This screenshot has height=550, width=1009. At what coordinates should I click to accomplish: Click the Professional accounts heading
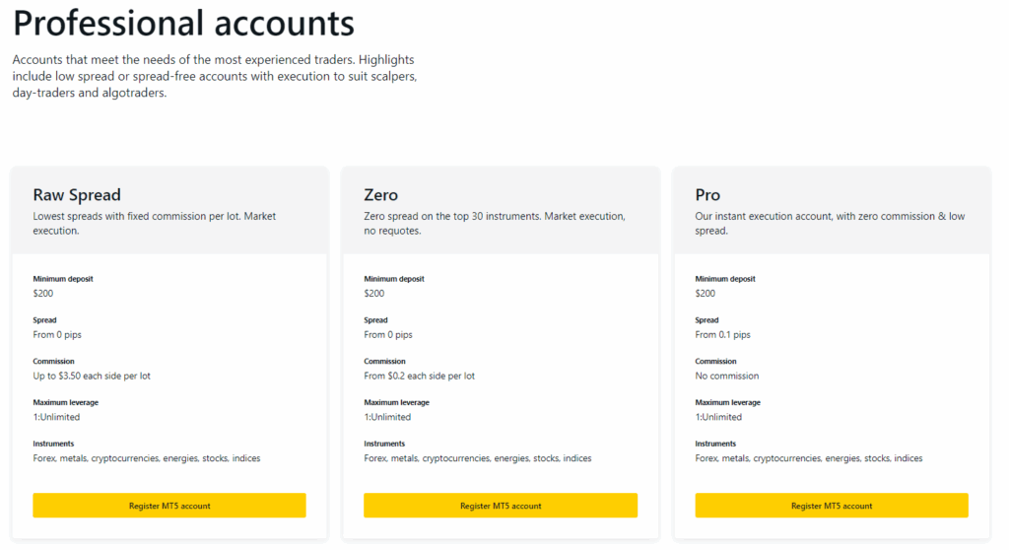tap(183, 23)
